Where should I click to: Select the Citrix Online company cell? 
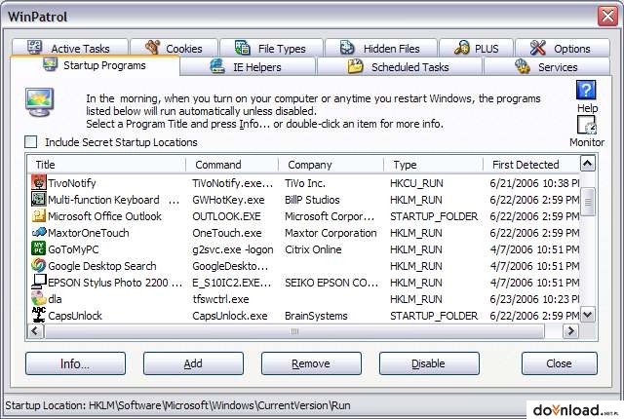[x=313, y=249]
